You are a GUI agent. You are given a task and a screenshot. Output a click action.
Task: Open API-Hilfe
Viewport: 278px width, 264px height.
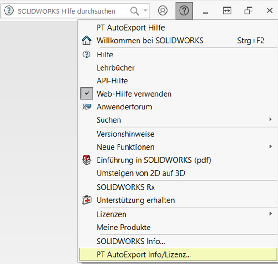point(178,81)
